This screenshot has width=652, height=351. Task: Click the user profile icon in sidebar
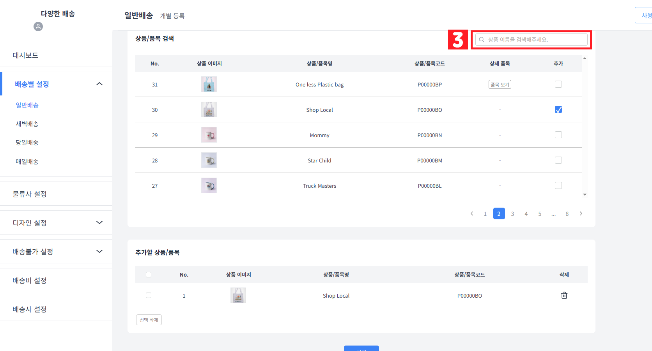pyautogui.click(x=38, y=26)
